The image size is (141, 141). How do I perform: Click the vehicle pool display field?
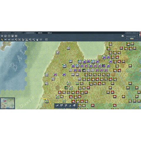pyautogui.click(x=132, y=36)
